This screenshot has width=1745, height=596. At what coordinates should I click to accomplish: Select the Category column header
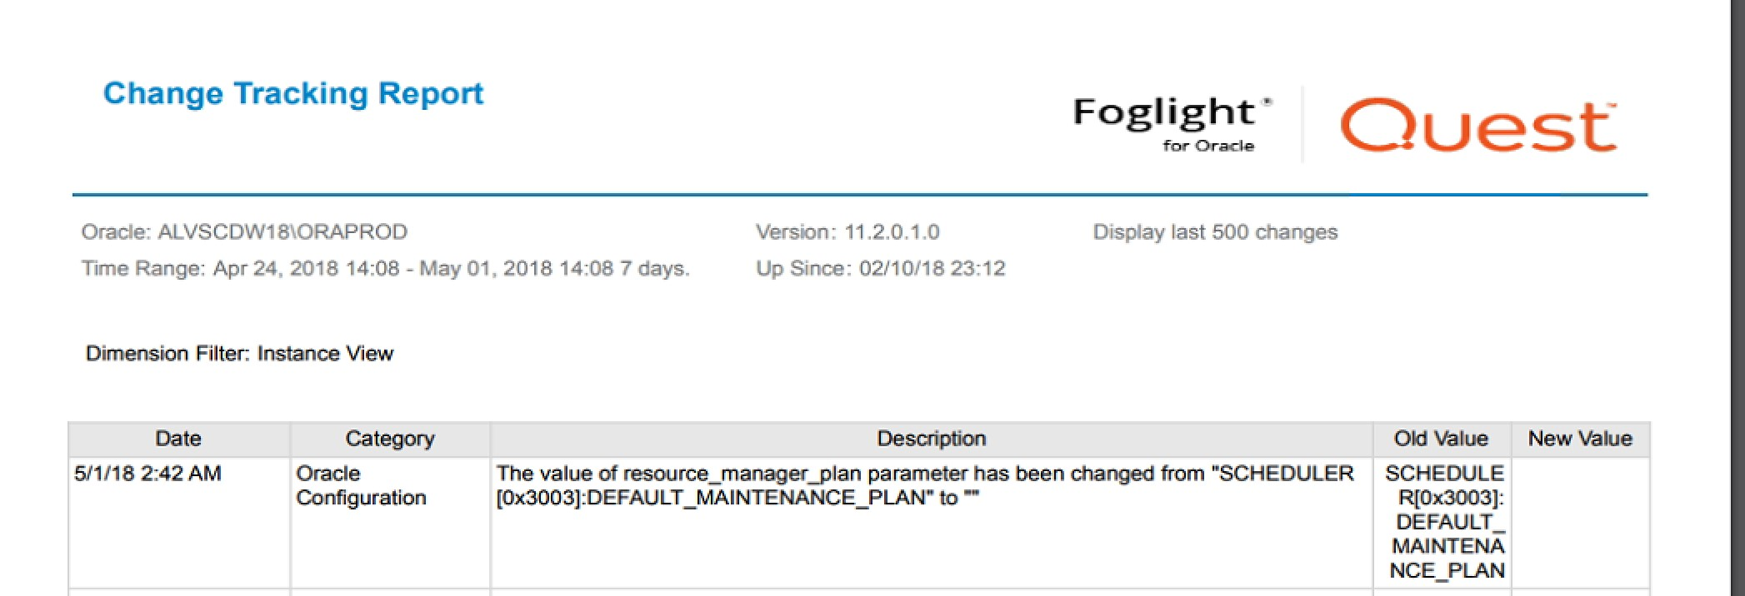tap(390, 439)
